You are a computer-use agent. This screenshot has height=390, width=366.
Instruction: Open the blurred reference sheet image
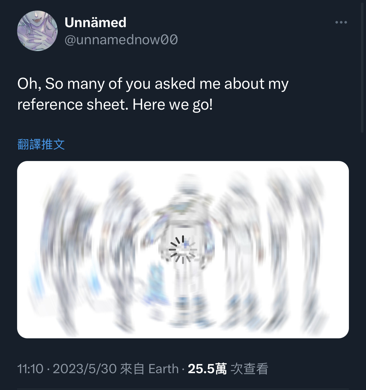point(183,250)
